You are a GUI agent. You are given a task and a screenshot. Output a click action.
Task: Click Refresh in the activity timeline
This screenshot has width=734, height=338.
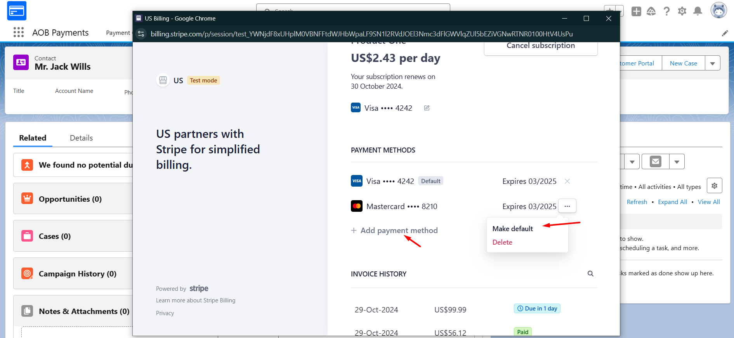point(637,202)
